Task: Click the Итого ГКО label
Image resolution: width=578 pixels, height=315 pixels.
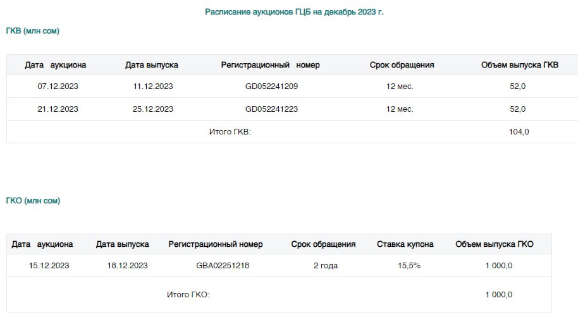Action: click(188, 295)
